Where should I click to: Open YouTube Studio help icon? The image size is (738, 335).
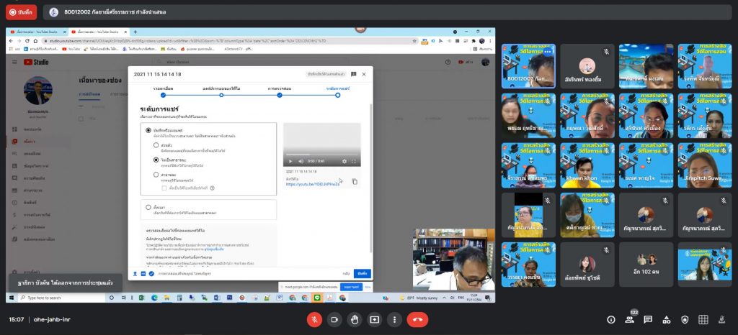click(x=448, y=62)
